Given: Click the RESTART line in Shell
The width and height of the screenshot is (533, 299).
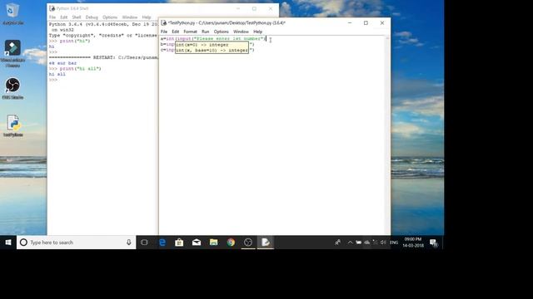Looking at the screenshot, I should point(103,57).
